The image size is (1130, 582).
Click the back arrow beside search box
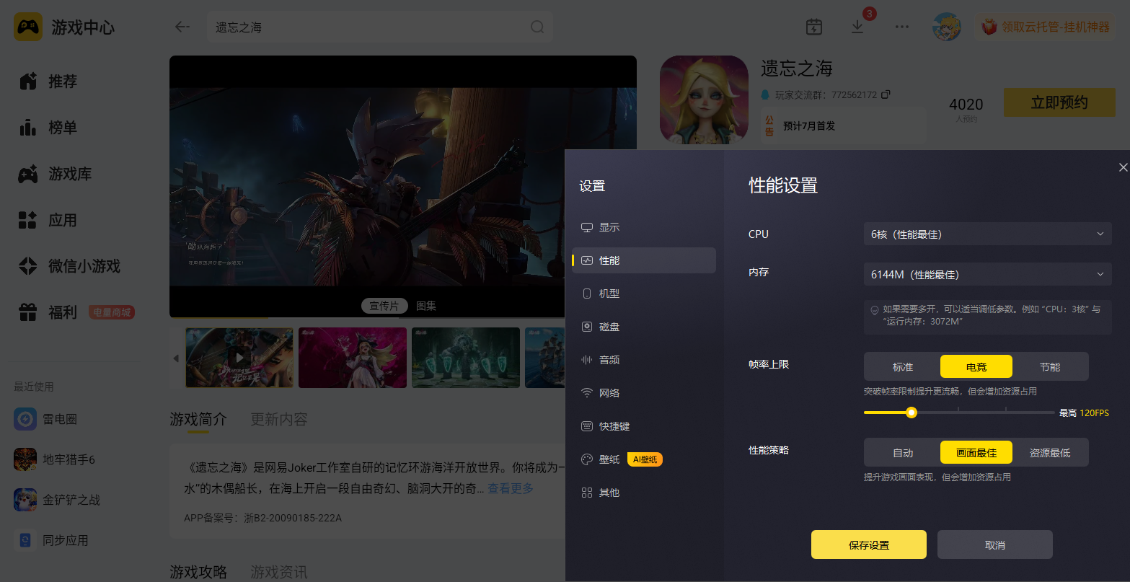coord(182,27)
